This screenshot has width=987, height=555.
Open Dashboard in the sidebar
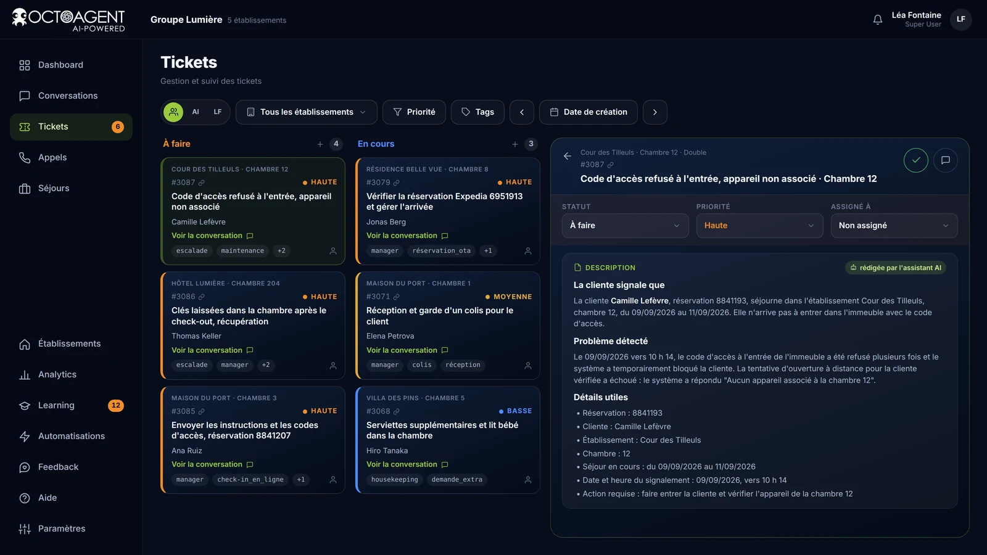[71, 65]
